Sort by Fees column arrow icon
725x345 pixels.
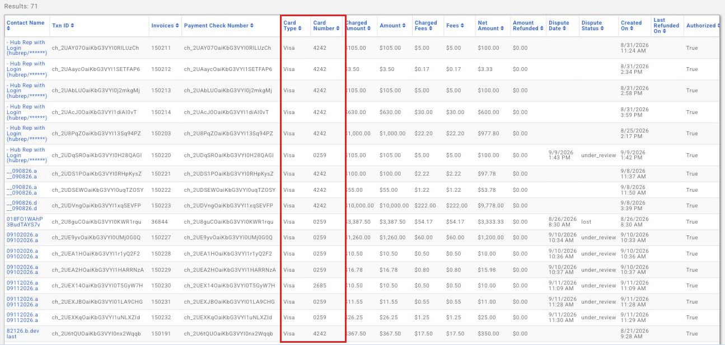click(x=464, y=26)
